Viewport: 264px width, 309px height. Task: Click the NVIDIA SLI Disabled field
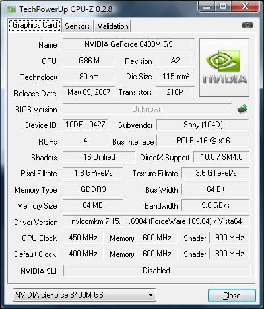[156, 271]
